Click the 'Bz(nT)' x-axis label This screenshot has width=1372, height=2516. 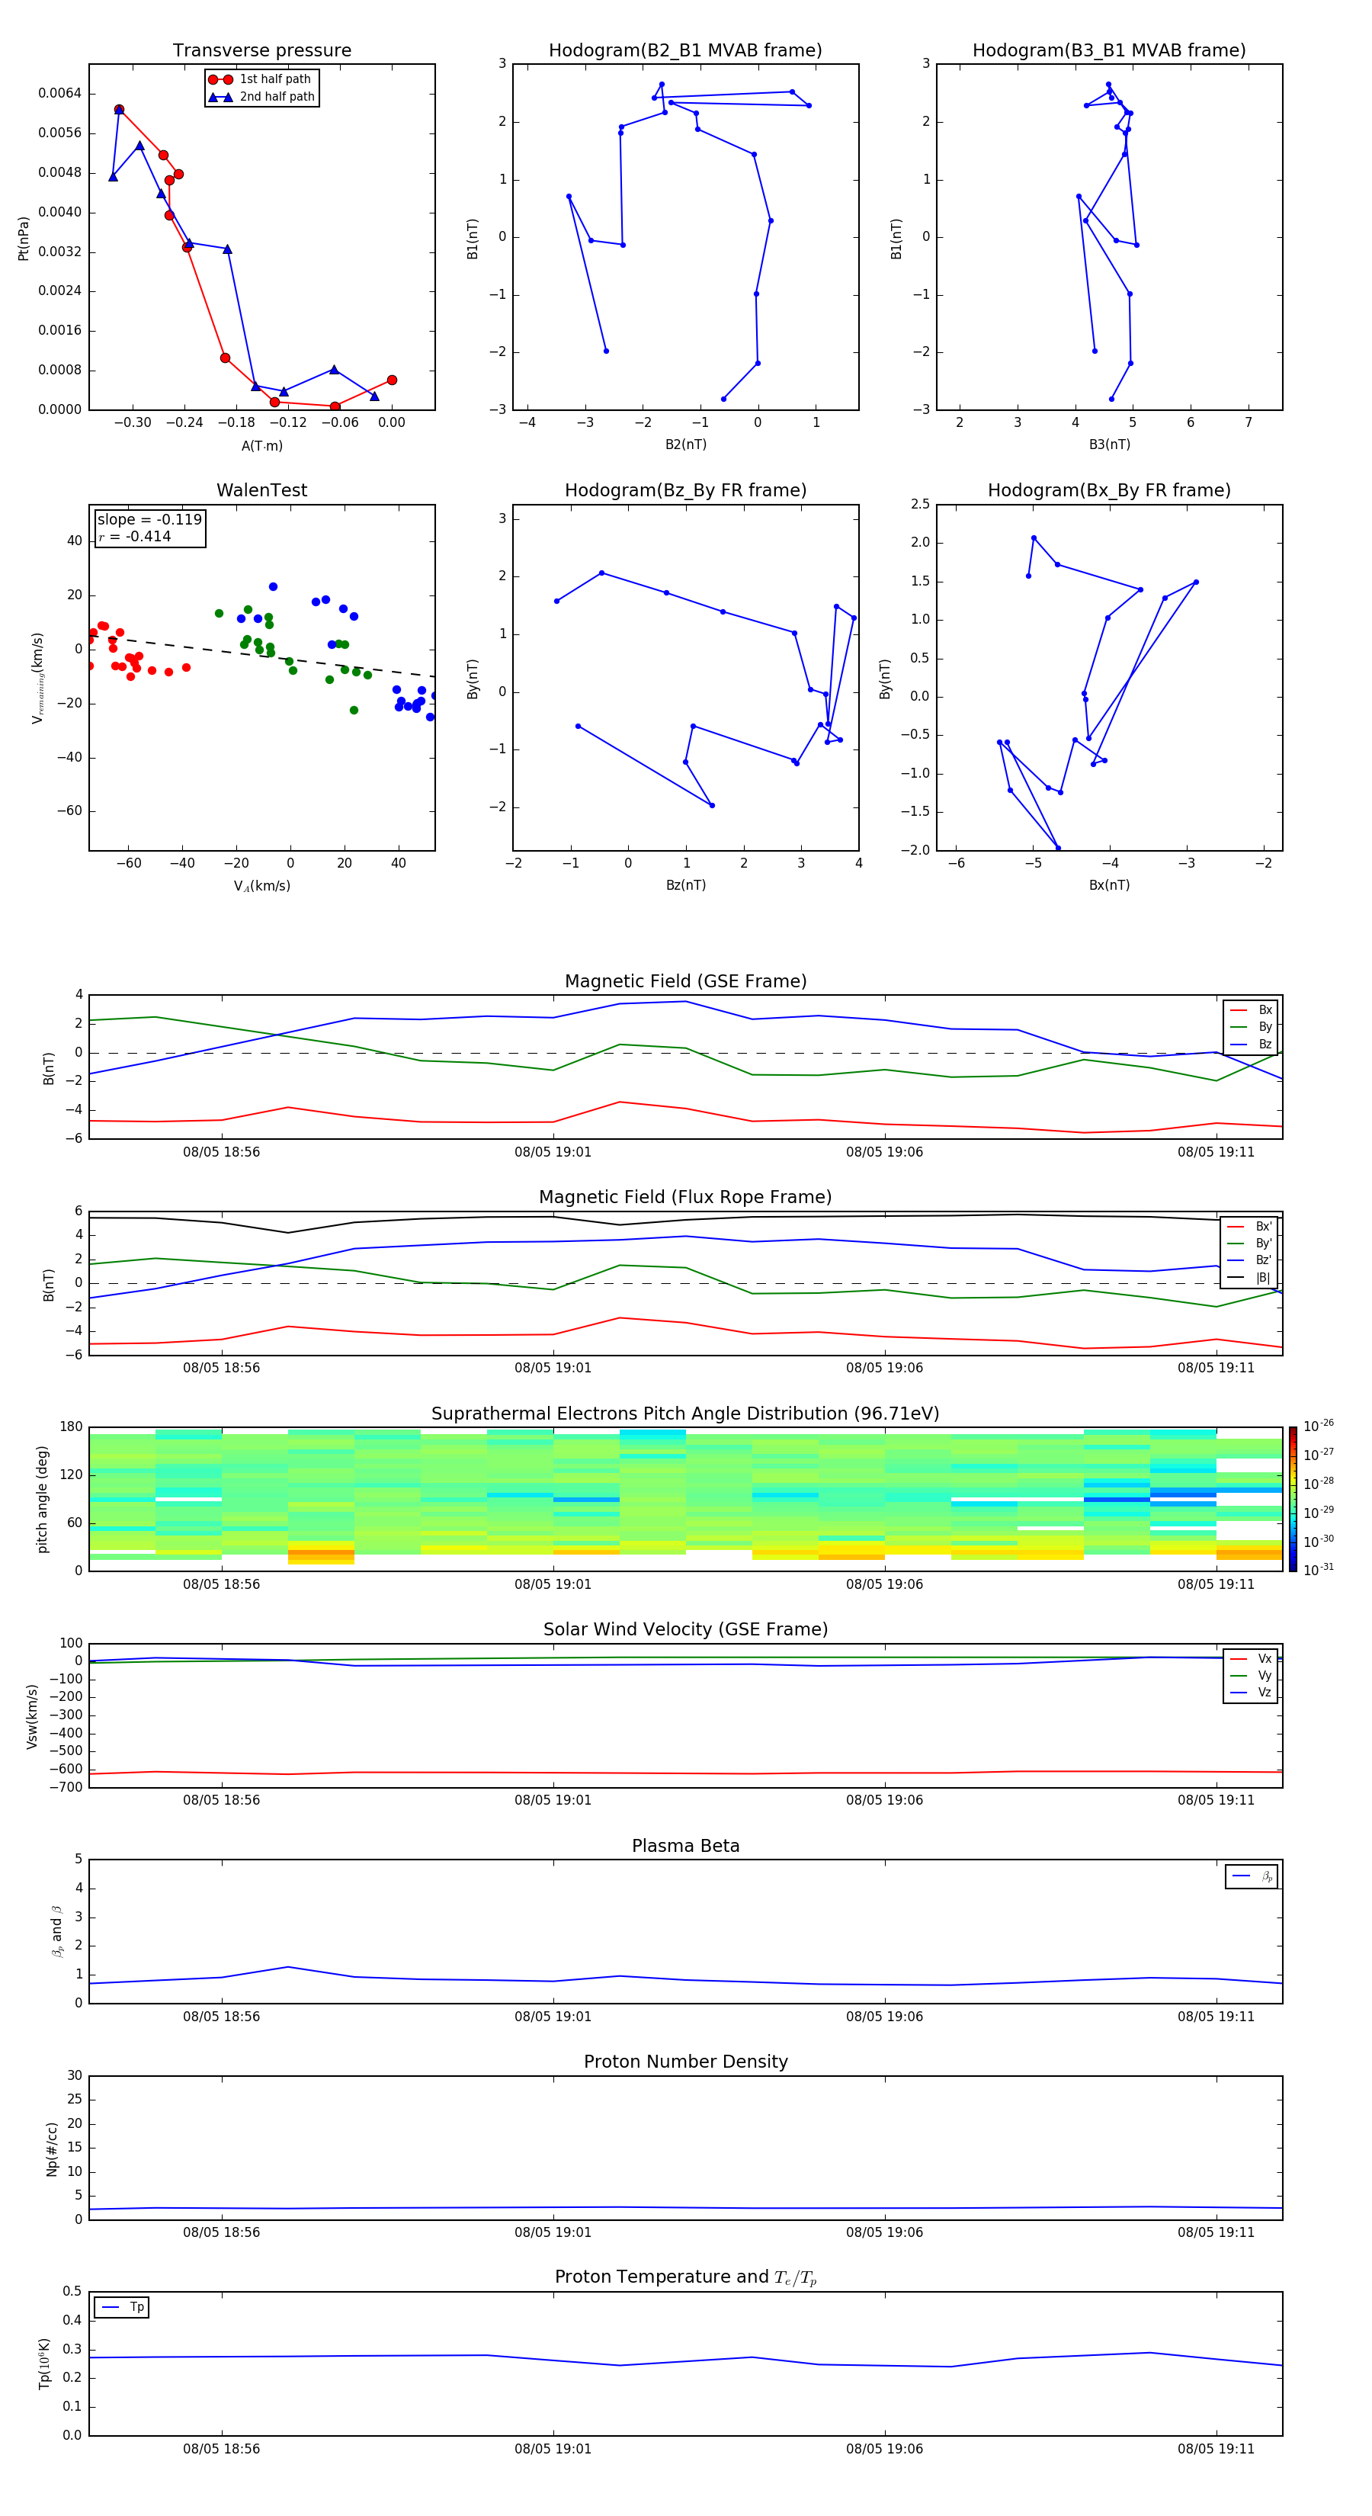[x=685, y=885]
